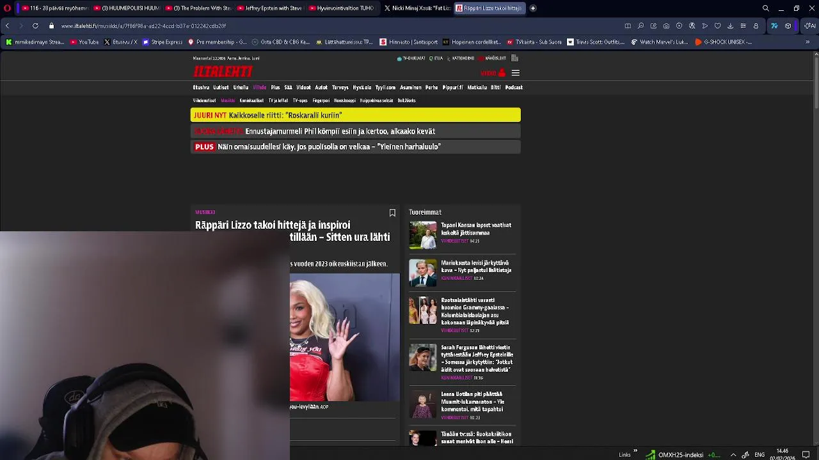Click the address bar URL field
The image size is (819, 460).
point(333,26)
